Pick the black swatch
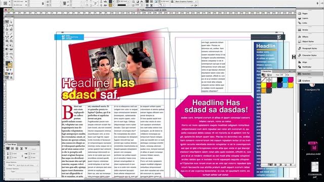324x182 pixels. coord(280,80)
